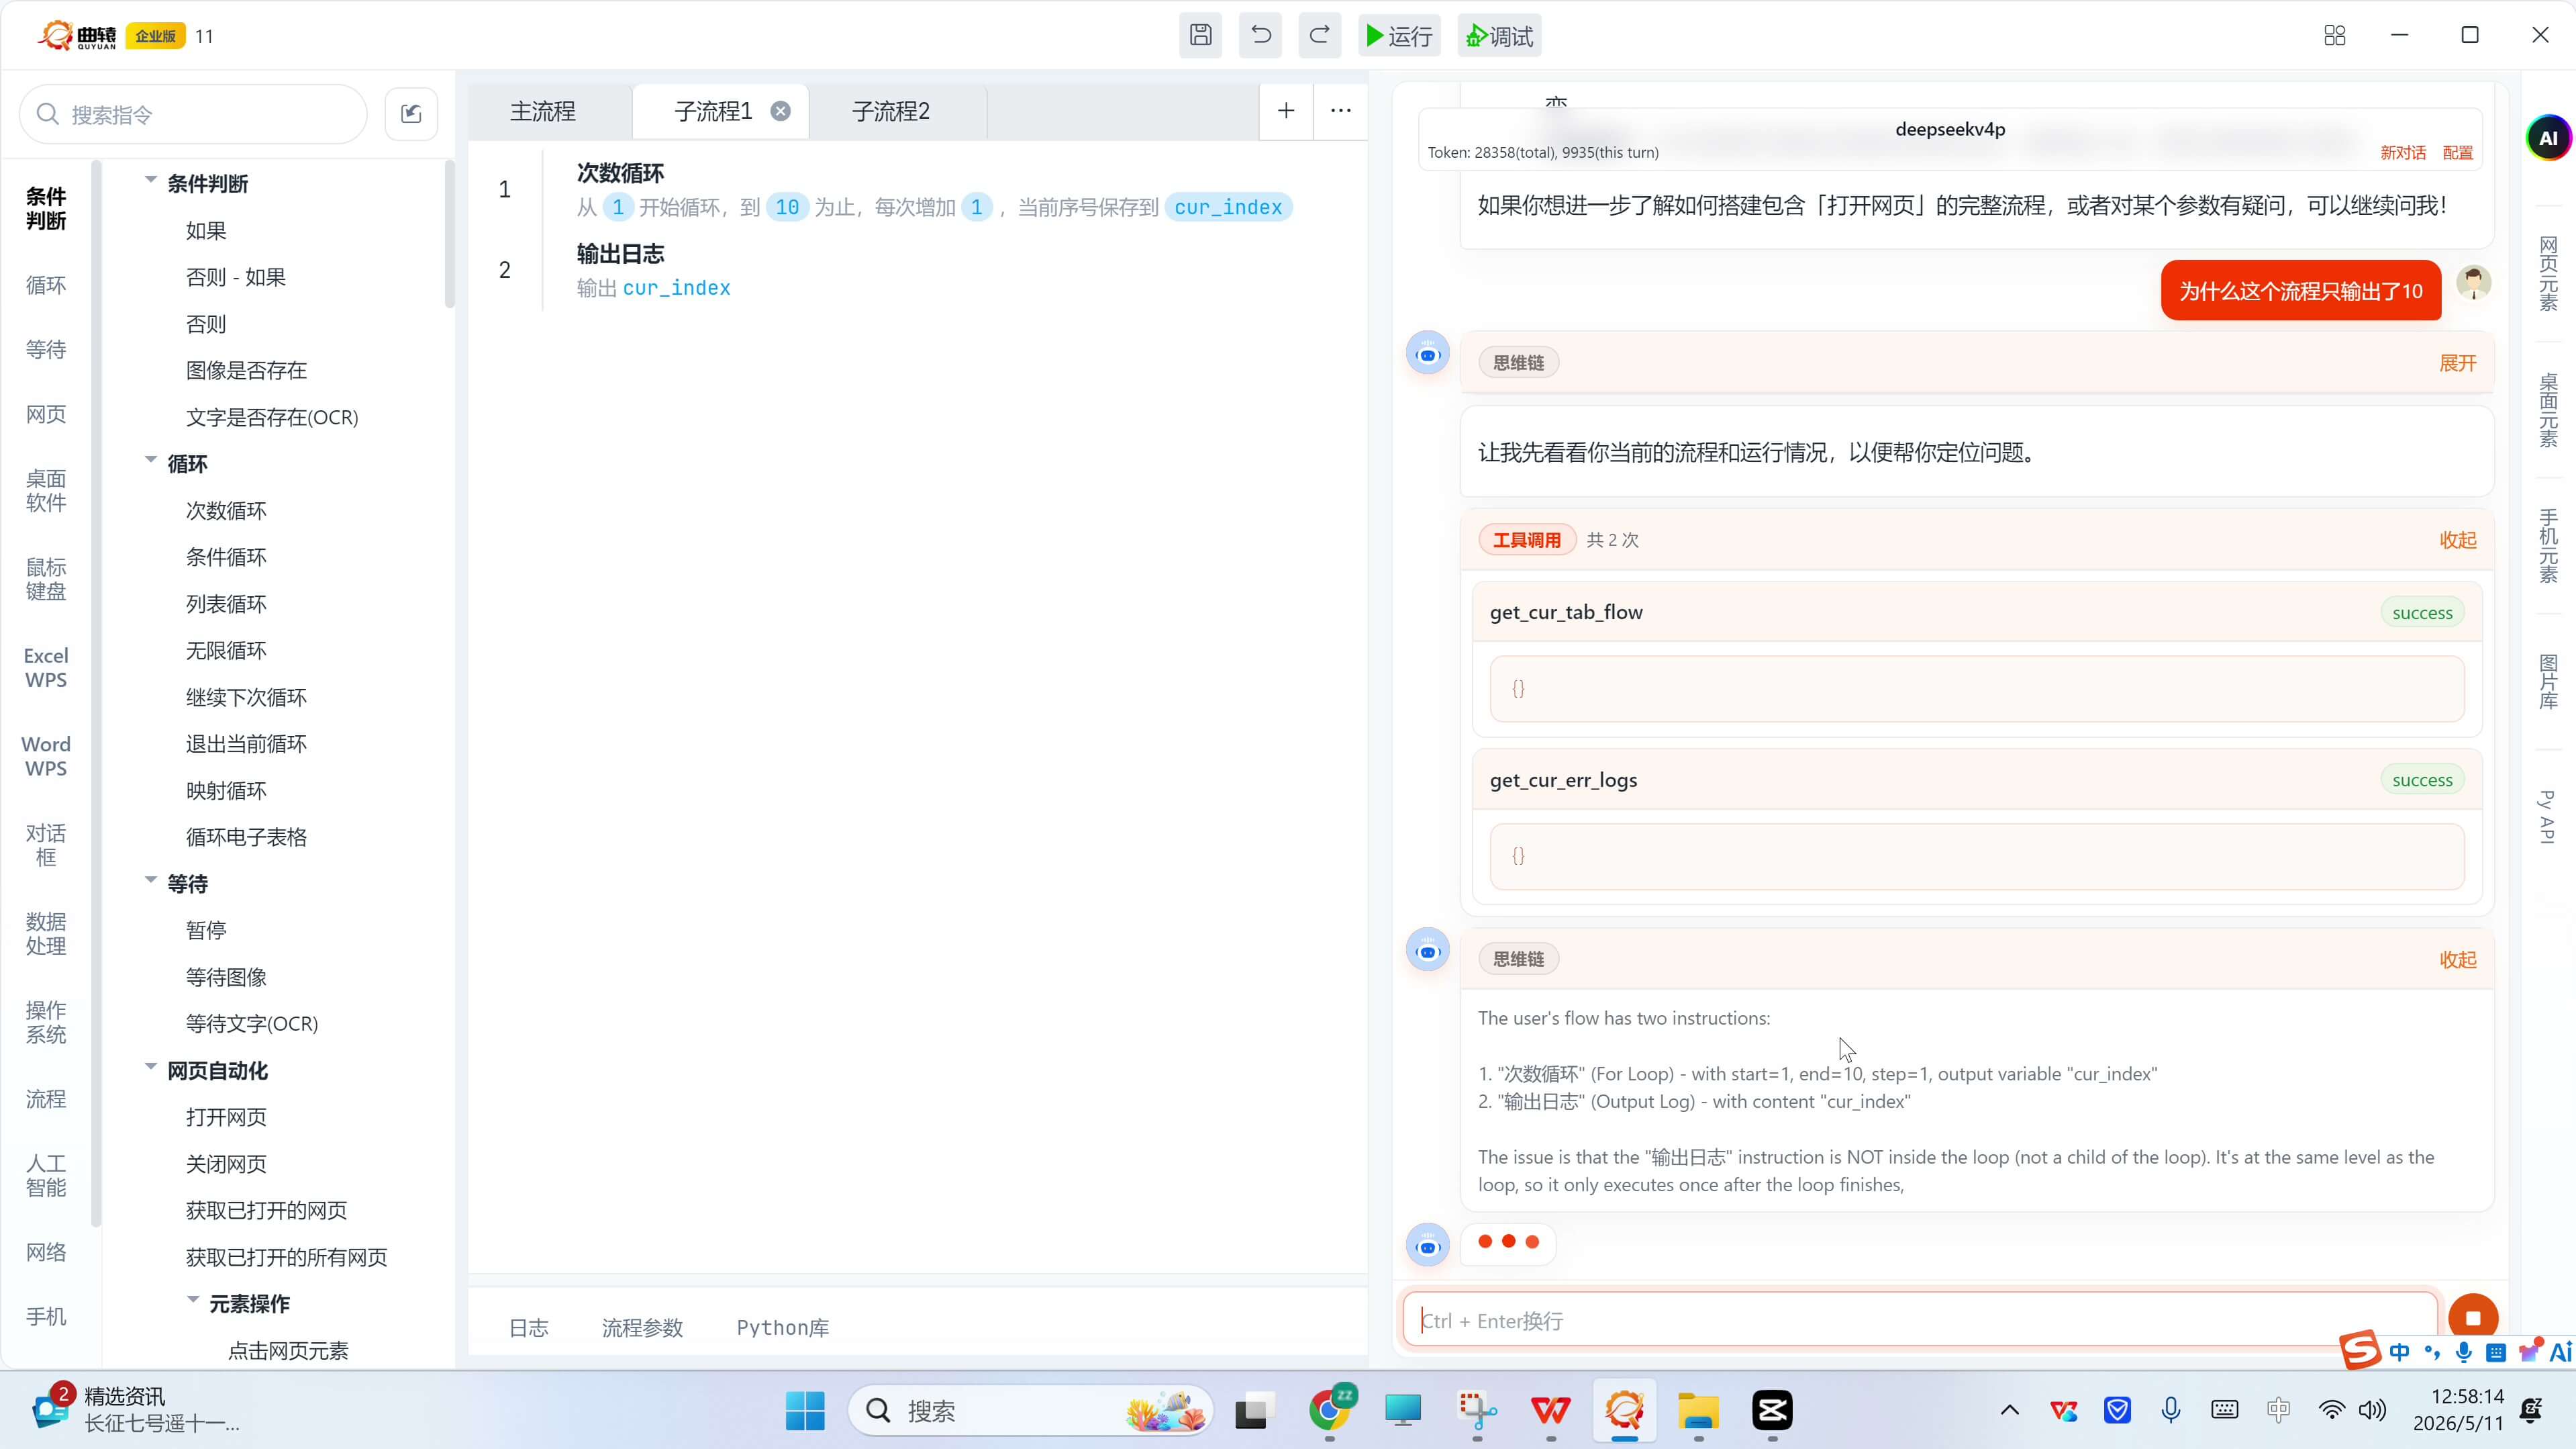Redo the last undone action
The height and width of the screenshot is (1449, 2576).
pyautogui.click(x=1320, y=36)
